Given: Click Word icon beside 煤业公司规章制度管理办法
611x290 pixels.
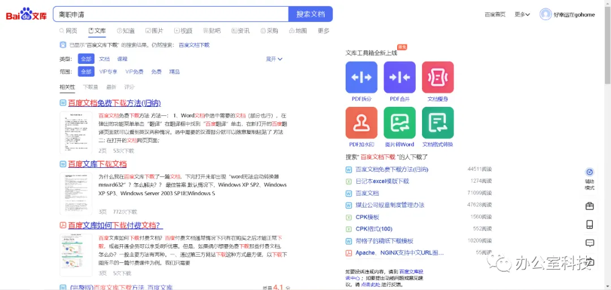Looking at the screenshot, I should [348, 205].
